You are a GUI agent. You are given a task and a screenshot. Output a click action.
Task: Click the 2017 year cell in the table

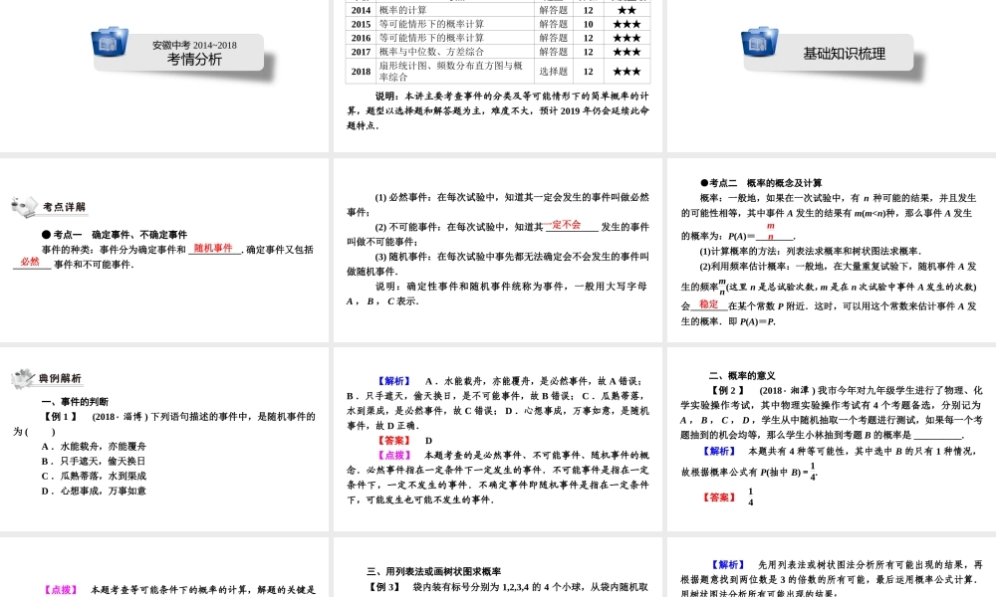[361, 52]
